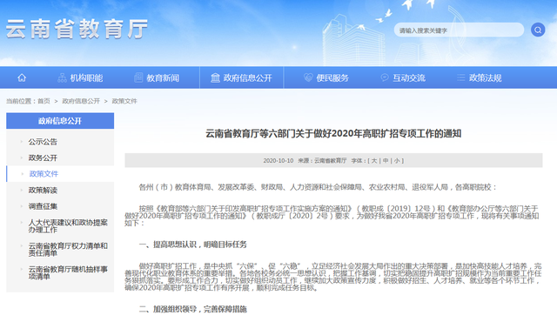557x322 pixels.
Task: Click the source text 来源：云南省教育厅
Action: click(322, 160)
